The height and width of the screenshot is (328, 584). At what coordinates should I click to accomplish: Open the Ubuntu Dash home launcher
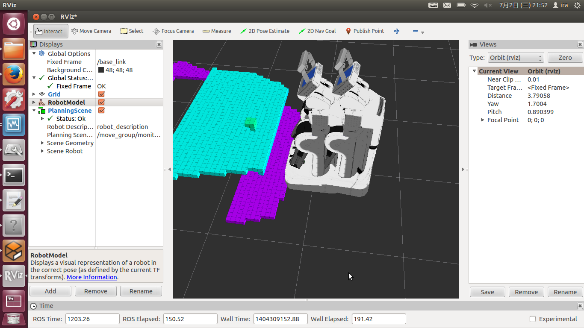(14, 23)
